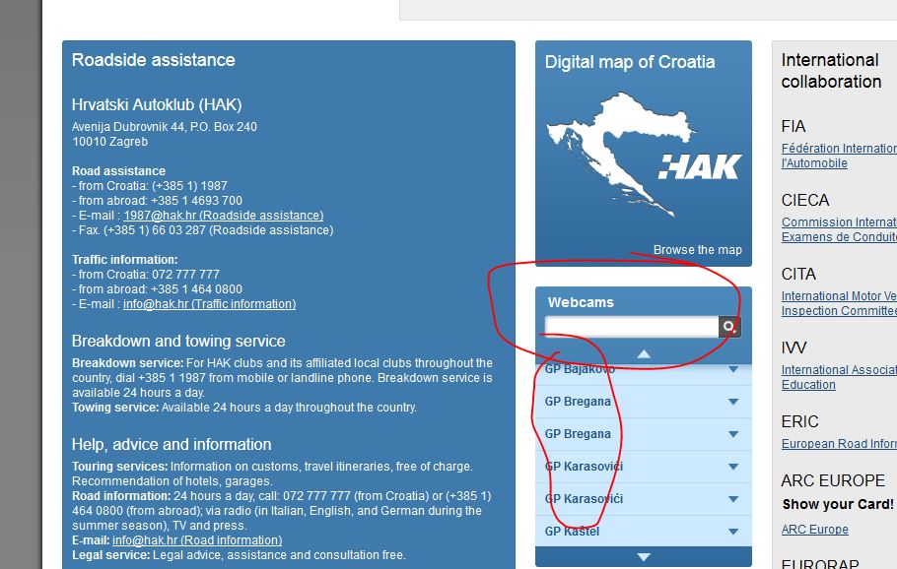The height and width of the screenshot is (569, 897).
Task: Click the webcam search magnifier icon
Action: pyautogui.click(x=728, y=327)
